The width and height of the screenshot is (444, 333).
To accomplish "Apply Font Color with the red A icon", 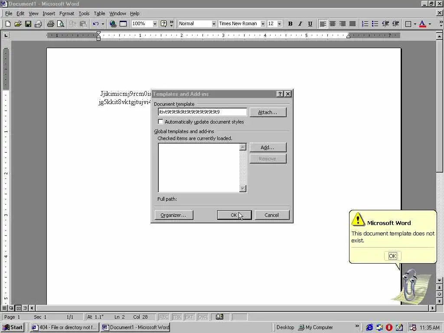I will pyautogui.click(x=422, y=24).
